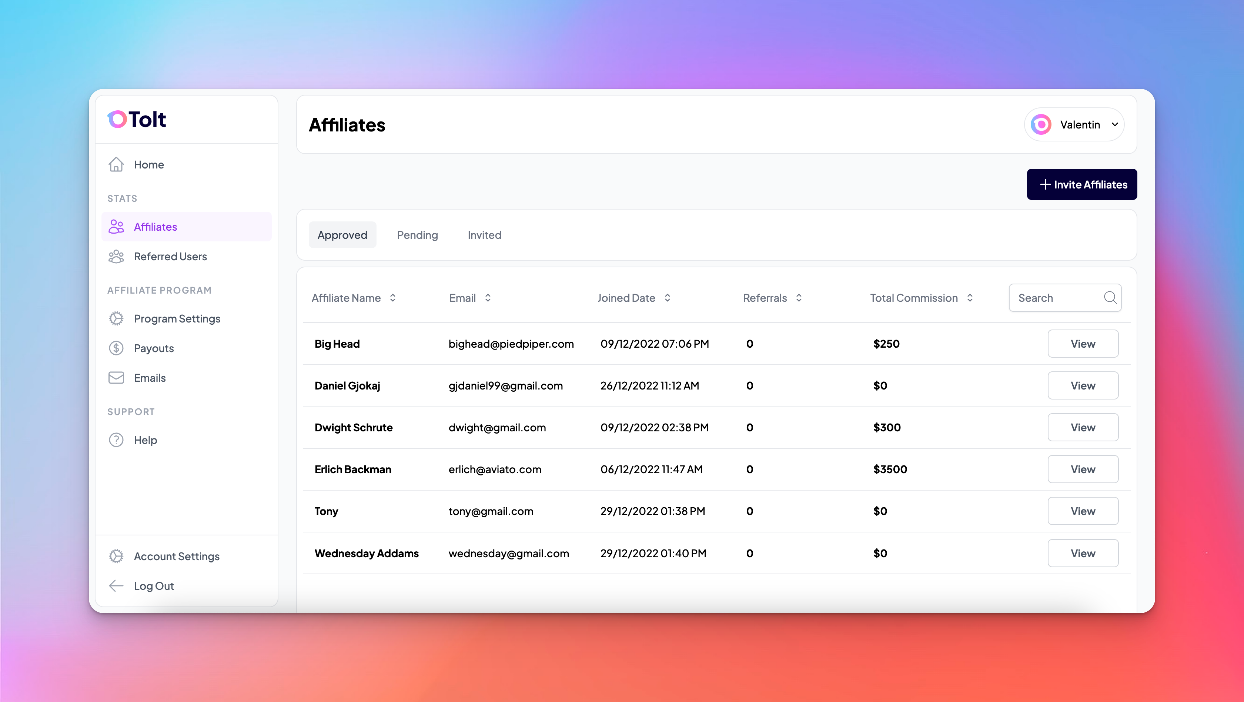Open Emails via the envelope icon
The width and height of the screenshot is (1244, 702).
(116, 378)
